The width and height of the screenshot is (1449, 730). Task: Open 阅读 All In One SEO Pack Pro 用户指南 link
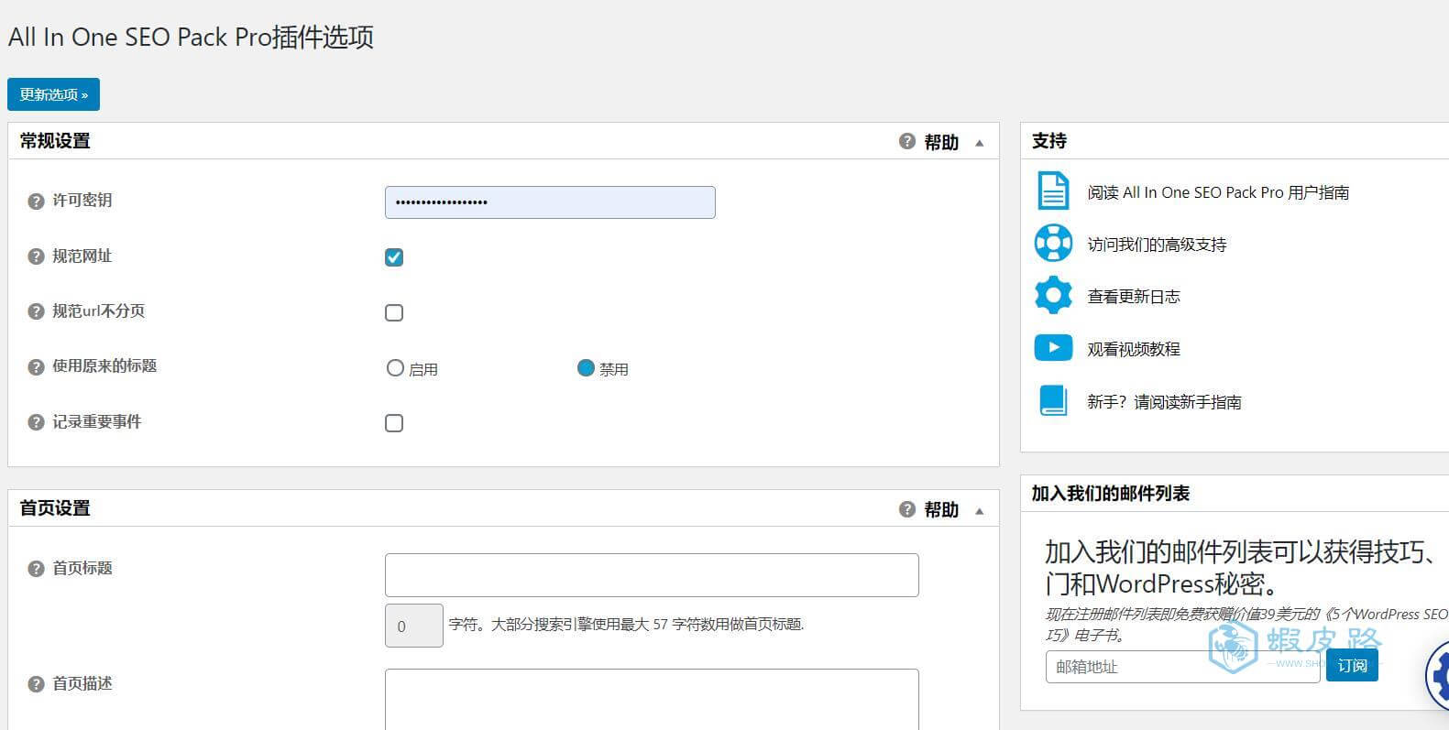pyautogui.click(x=1218, y=192)
